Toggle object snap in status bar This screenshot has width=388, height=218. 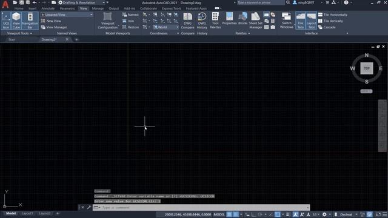click(278, 214)
